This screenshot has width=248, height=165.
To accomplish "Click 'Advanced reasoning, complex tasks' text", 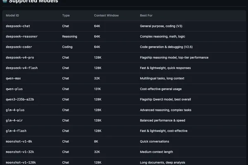I will pos(166,110).
